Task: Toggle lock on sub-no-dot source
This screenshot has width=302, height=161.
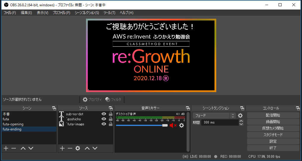Action: tap(111, 114)
